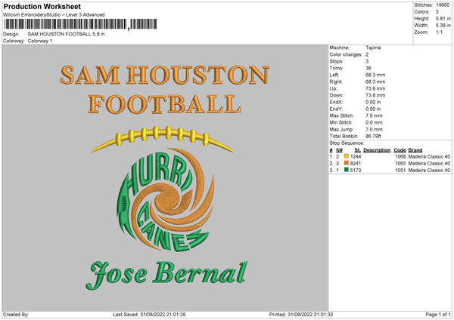Click the 'Max Stitch:' label
This screenshot has height=320, width=454.
pos(342,115)
